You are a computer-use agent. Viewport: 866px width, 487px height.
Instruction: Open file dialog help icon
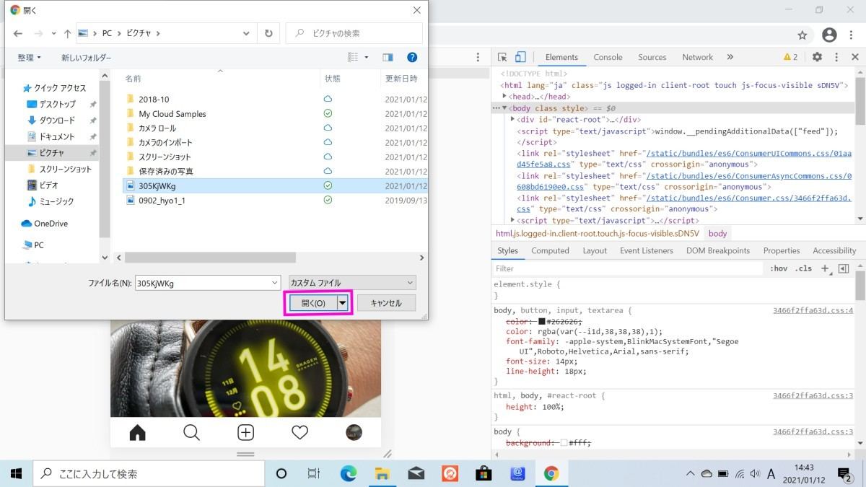[x=412, y=57]
